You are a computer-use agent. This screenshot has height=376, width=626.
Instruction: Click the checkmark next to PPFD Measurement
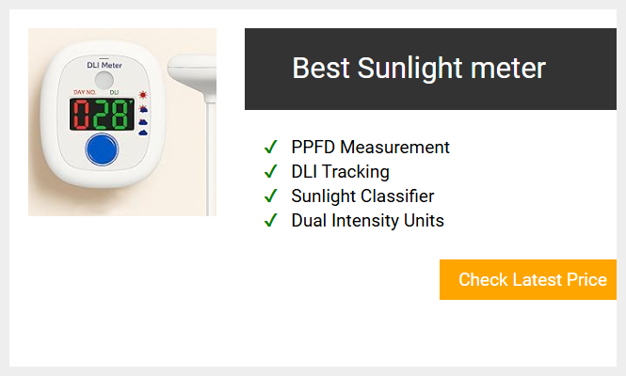coord(271,148)
